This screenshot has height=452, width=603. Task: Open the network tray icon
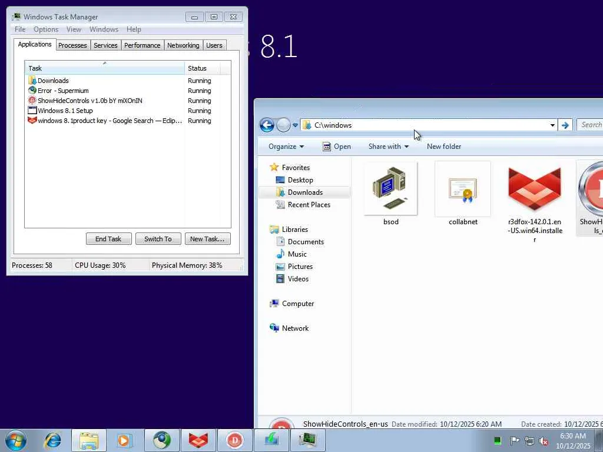pyautogui.click(x=529, y=441)
